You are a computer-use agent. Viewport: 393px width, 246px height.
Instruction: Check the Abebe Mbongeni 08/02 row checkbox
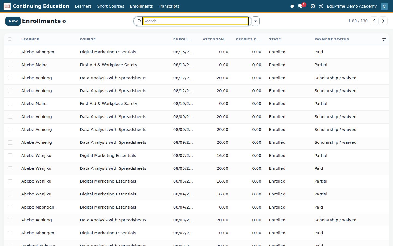[10, 233]
